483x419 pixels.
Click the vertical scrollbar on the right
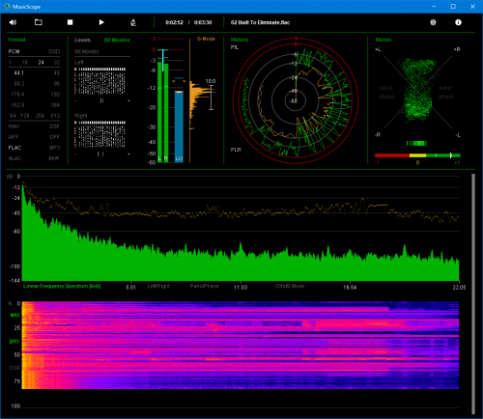point(473,293)
